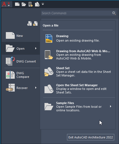Select the Open menu item
Image resolution: width=119 pixels, height=144 pixels.
(21, 48)
